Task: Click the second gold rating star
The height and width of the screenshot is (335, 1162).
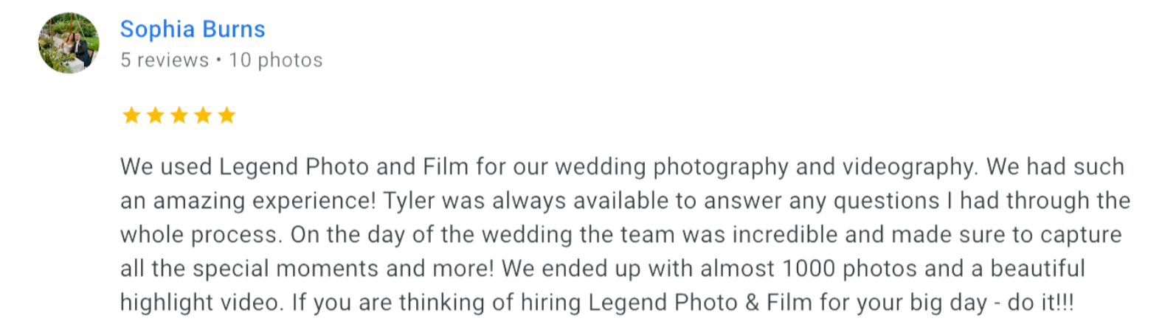Action: tap(156, 116)
